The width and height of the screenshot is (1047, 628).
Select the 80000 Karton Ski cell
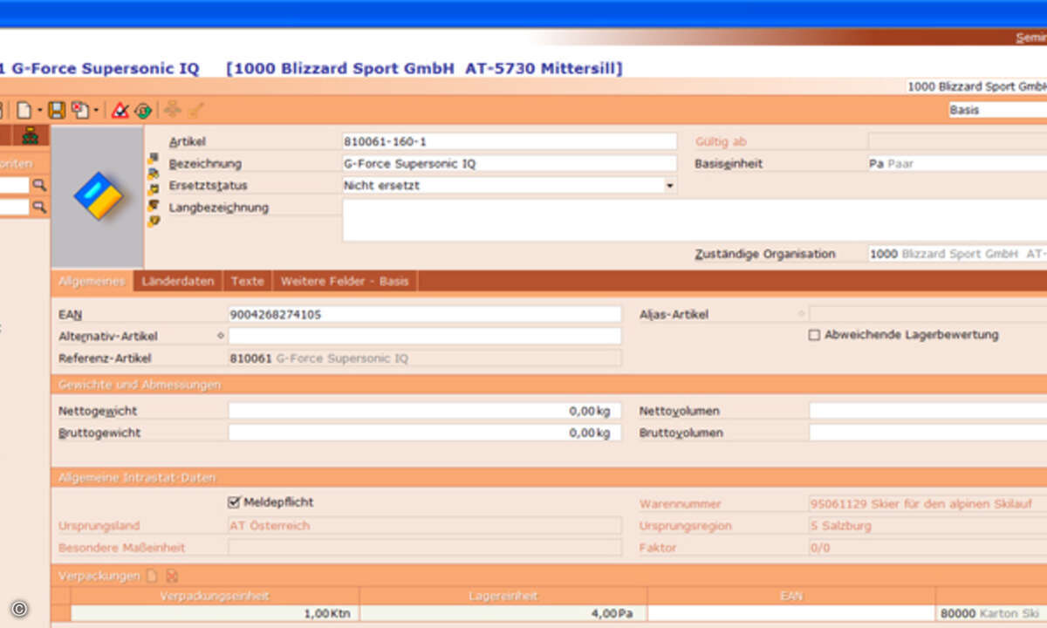[992, 613]
